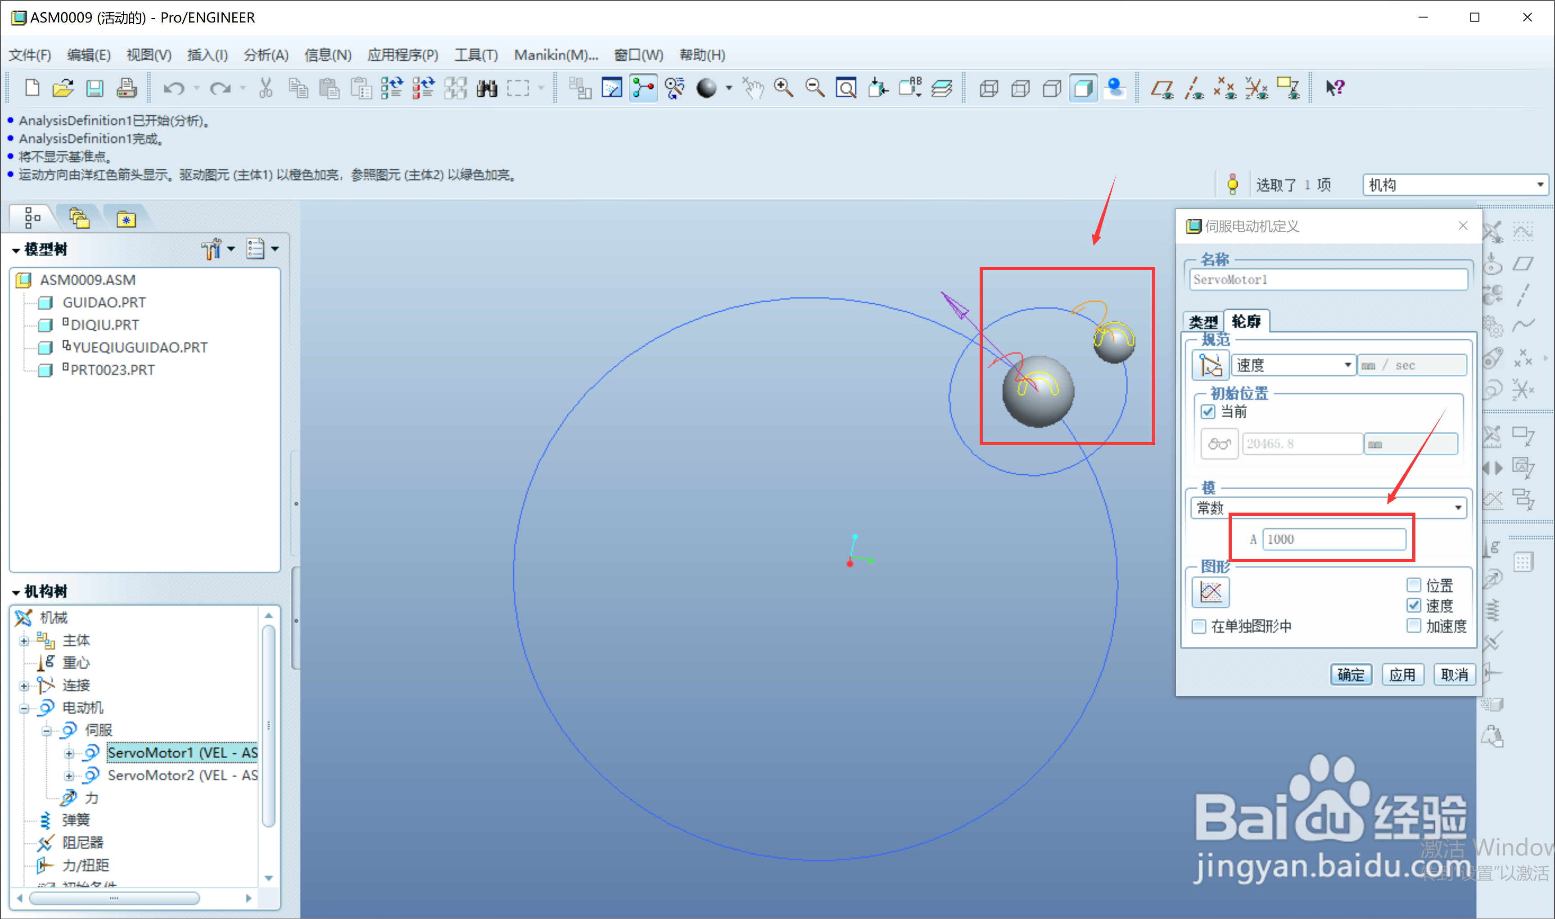Click the A value input field

[x=1334, y=540]
